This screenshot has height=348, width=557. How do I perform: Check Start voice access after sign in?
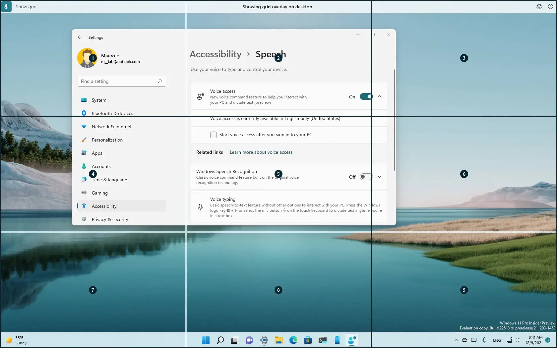(x=214, y=135)
